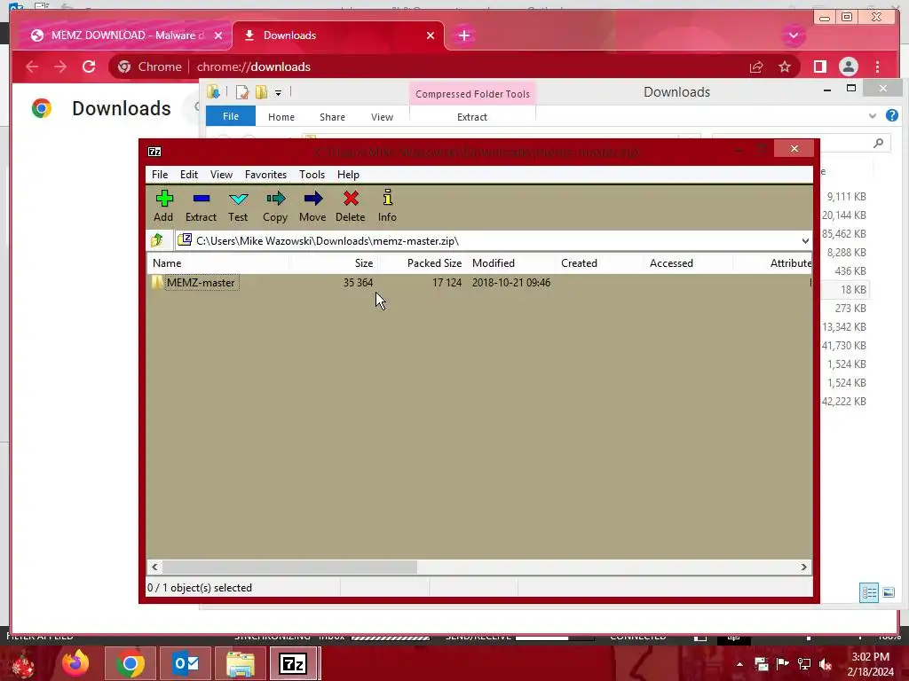The width and height of the screenshot is (909, 681).
Task: Bookmark this page with star icon
Action: pyautogui.click(x=785, y=67)
